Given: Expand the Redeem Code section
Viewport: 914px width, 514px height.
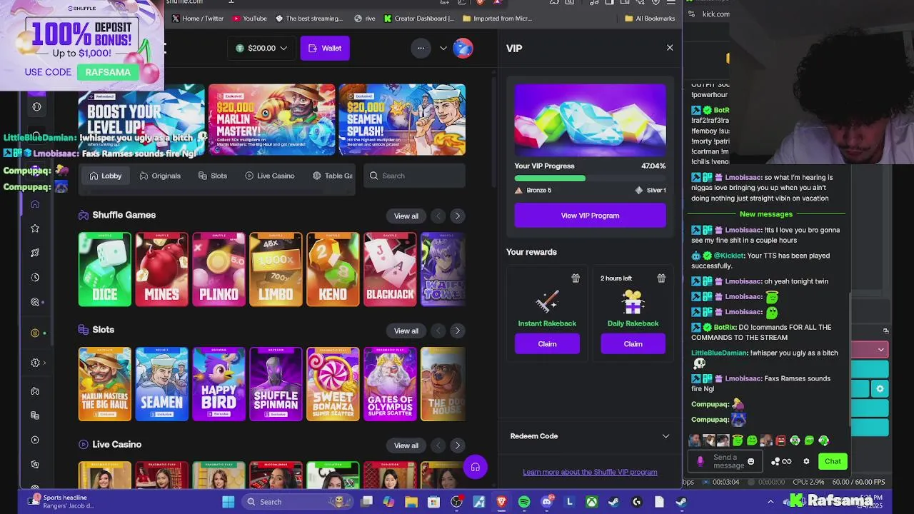Looking at the screenshot, I should [x=590, y=436].
